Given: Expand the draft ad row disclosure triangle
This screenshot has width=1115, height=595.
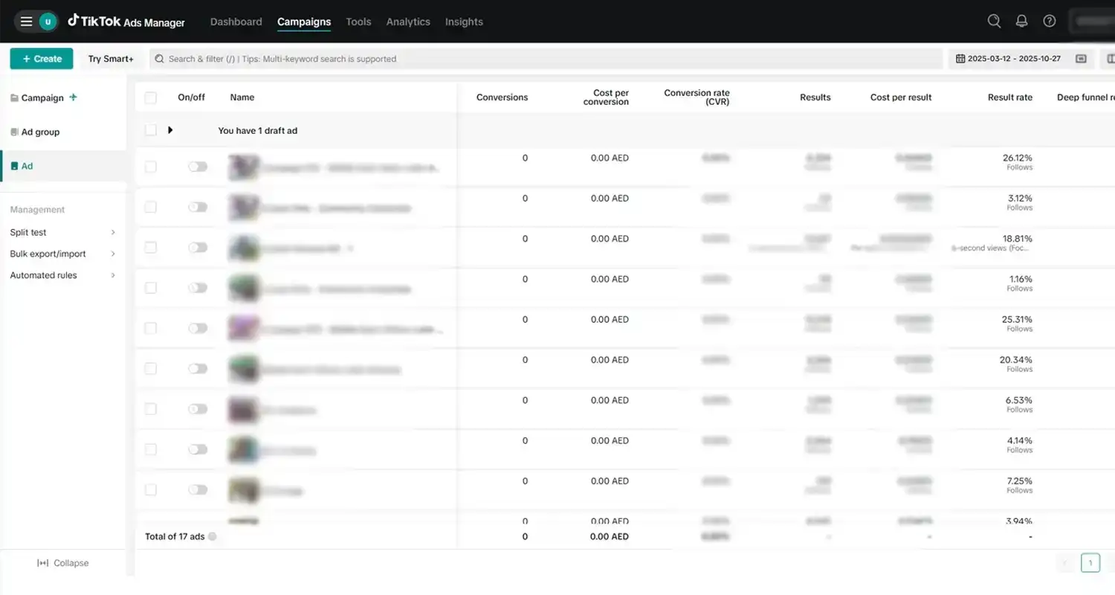Looking at the screenshot, I should pyautogui.click(x=170, y=130).
